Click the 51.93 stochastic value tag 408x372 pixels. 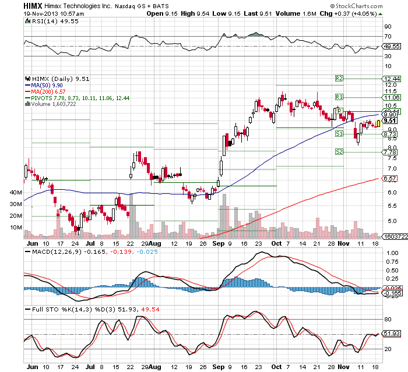[392, 334]
